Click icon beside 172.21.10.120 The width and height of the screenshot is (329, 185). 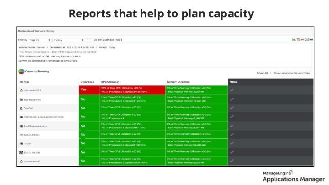tap(21, 153)
